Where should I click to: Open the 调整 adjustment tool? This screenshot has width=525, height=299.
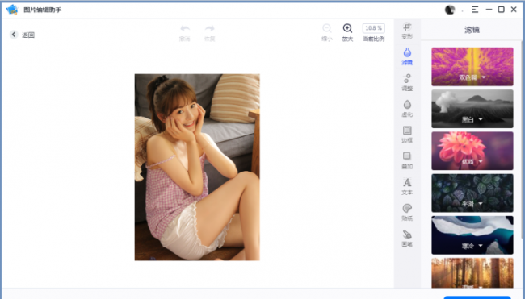point(407,82)
